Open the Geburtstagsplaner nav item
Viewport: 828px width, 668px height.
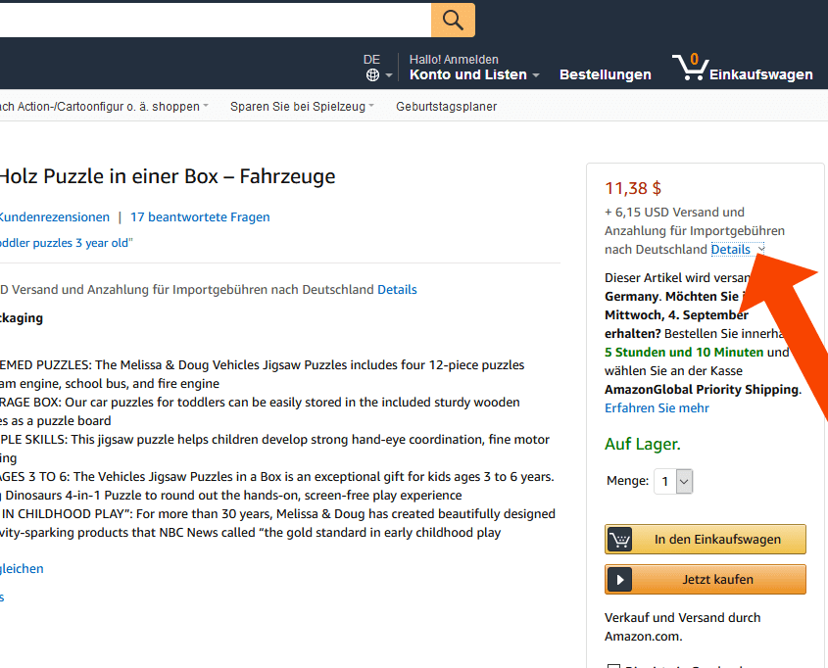(446, 106)
